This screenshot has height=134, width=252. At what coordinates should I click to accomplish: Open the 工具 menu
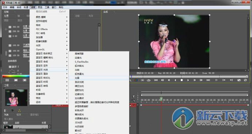point(47,7)
